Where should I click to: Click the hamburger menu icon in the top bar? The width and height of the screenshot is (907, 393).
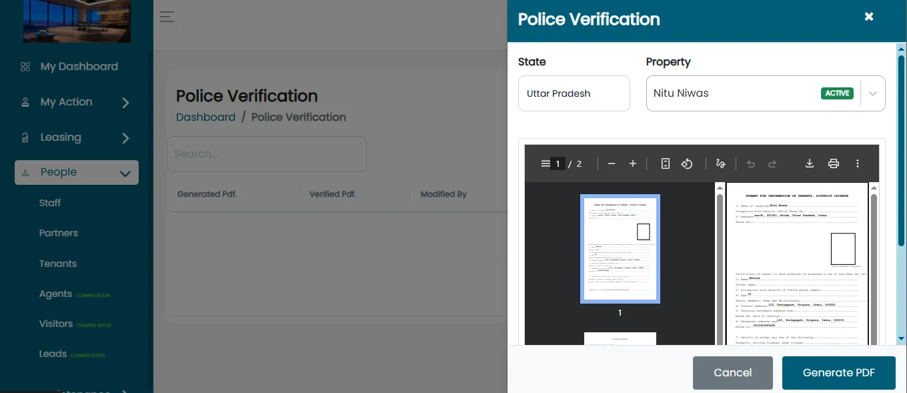167,17
